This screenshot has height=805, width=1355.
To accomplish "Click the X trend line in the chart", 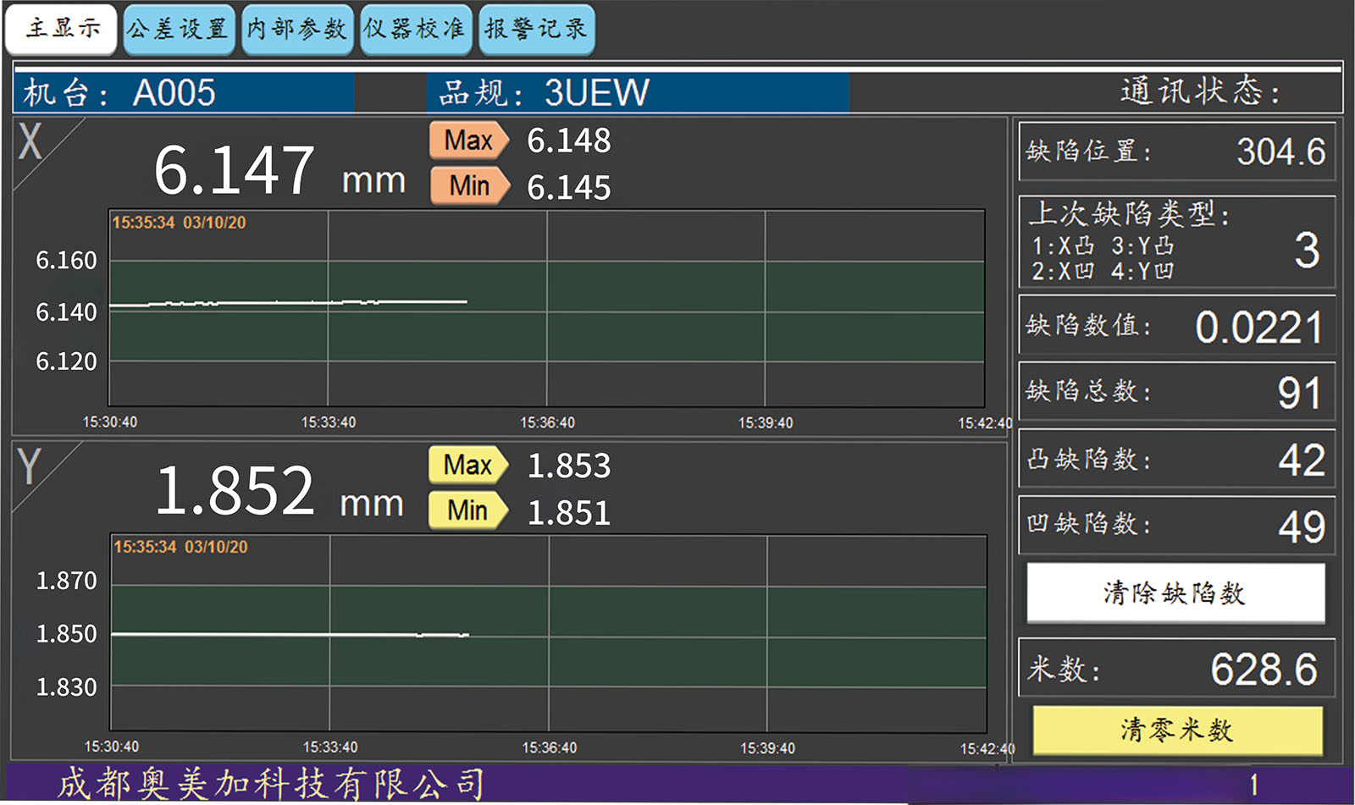I will pyautogui.click(x=288, y=302).
